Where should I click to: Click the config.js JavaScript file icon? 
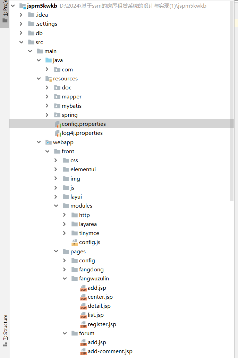point(75,242)
